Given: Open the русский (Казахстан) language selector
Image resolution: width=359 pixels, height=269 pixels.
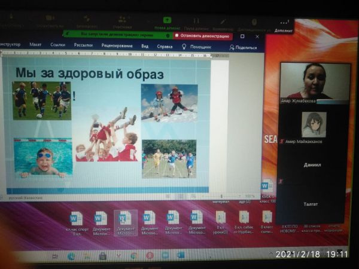Looking at the screenshot, I should [x=23, y=196].
